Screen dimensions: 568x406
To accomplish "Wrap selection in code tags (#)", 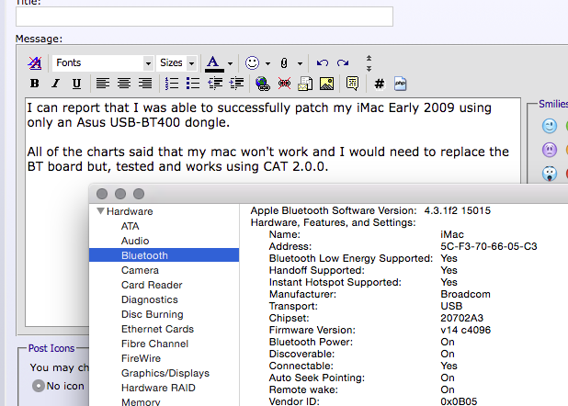I will coord(380,84).
